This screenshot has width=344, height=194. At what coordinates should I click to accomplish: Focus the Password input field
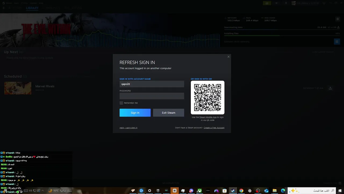[152, 96]
